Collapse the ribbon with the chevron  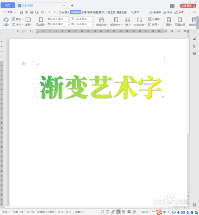pos(194,12)
